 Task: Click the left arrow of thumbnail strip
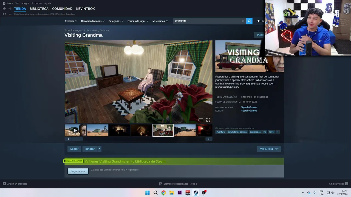click(x=68, y=139)
